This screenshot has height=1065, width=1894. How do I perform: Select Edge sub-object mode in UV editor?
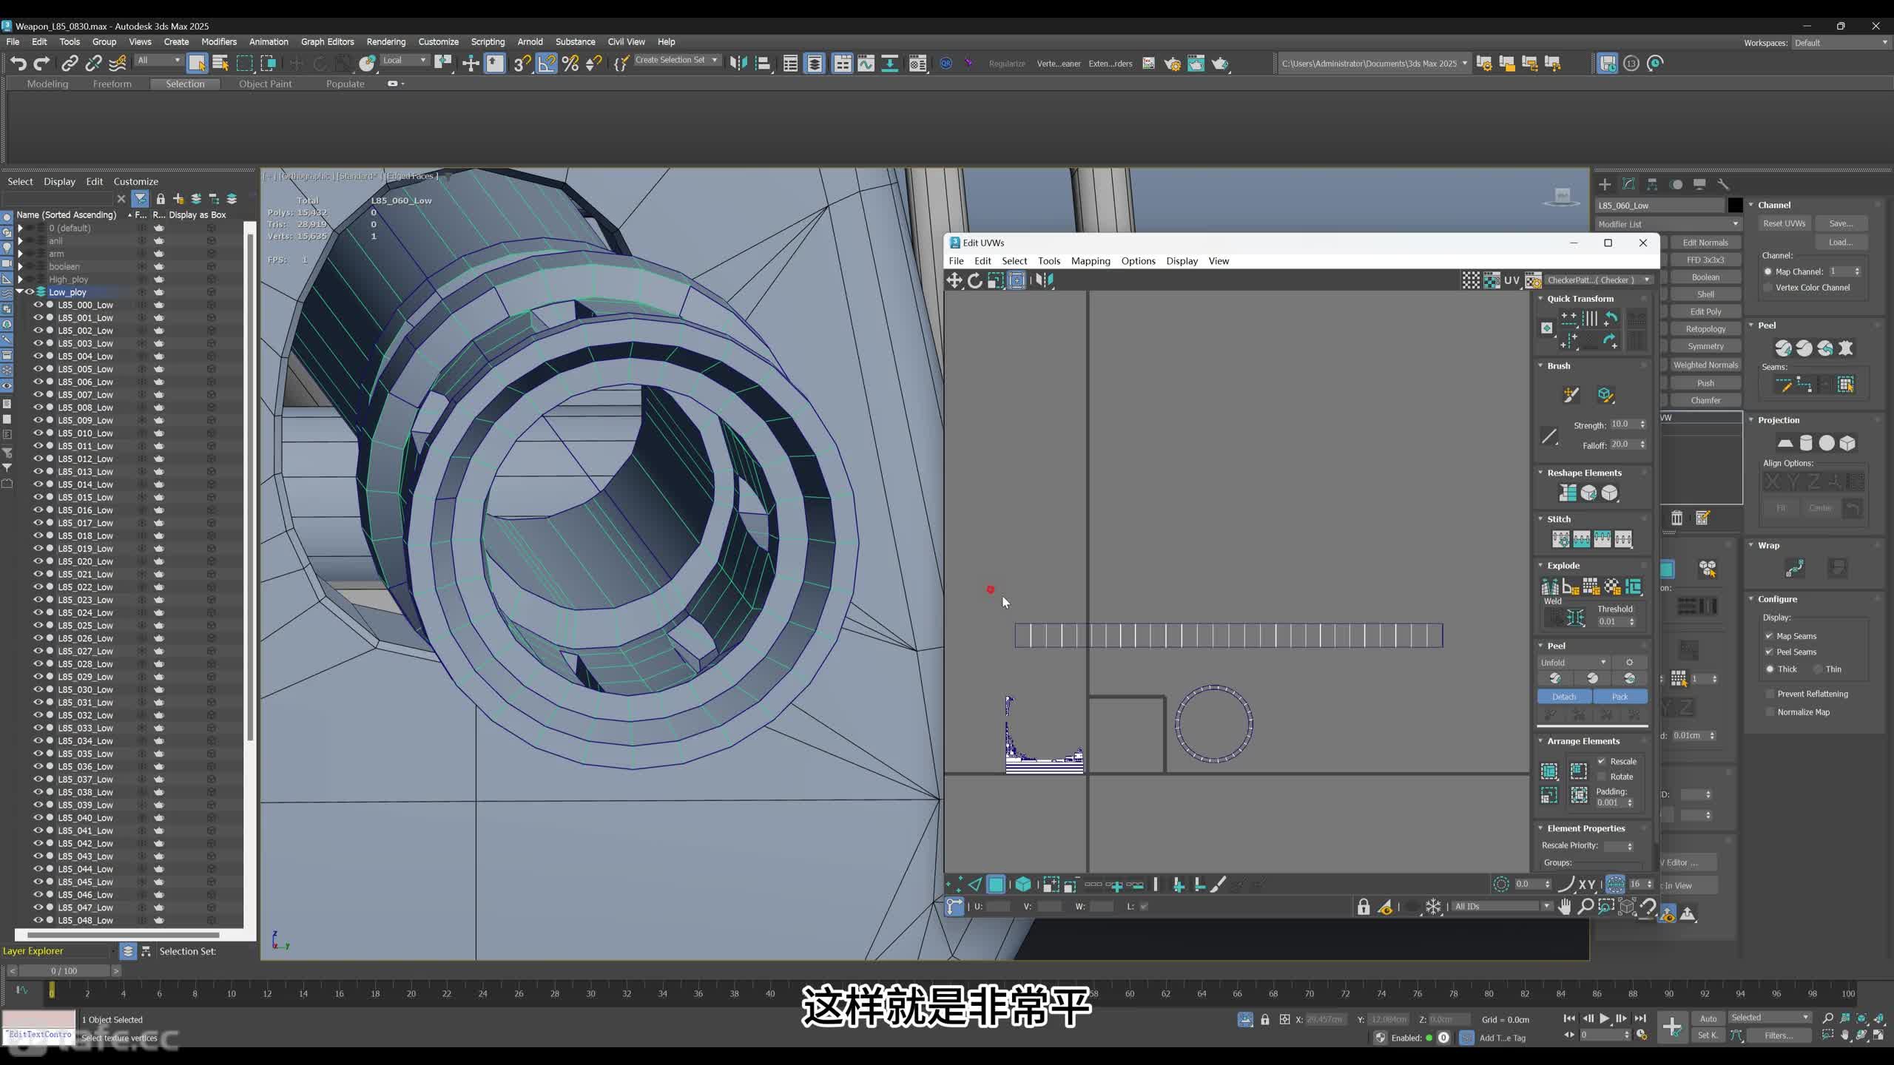pos(975,885)
